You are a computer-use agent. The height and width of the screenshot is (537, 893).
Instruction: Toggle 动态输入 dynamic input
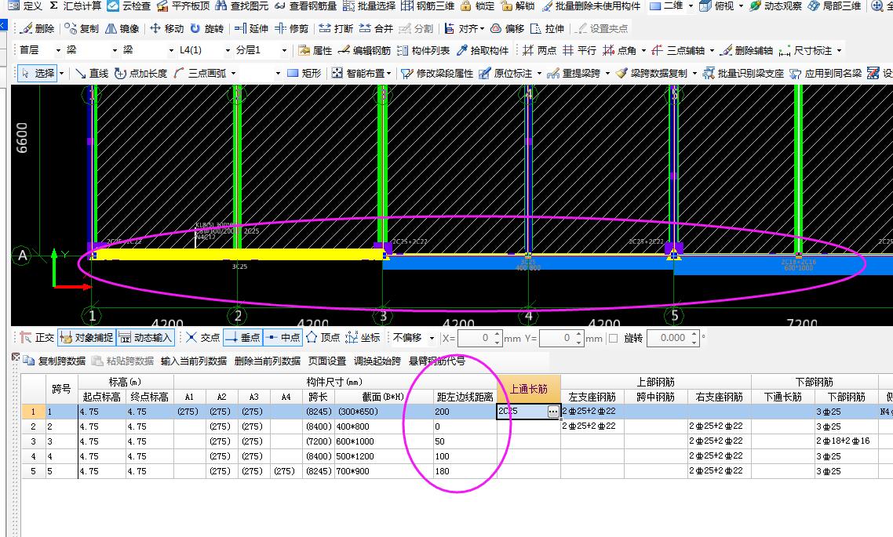click(x=146, y=338)
